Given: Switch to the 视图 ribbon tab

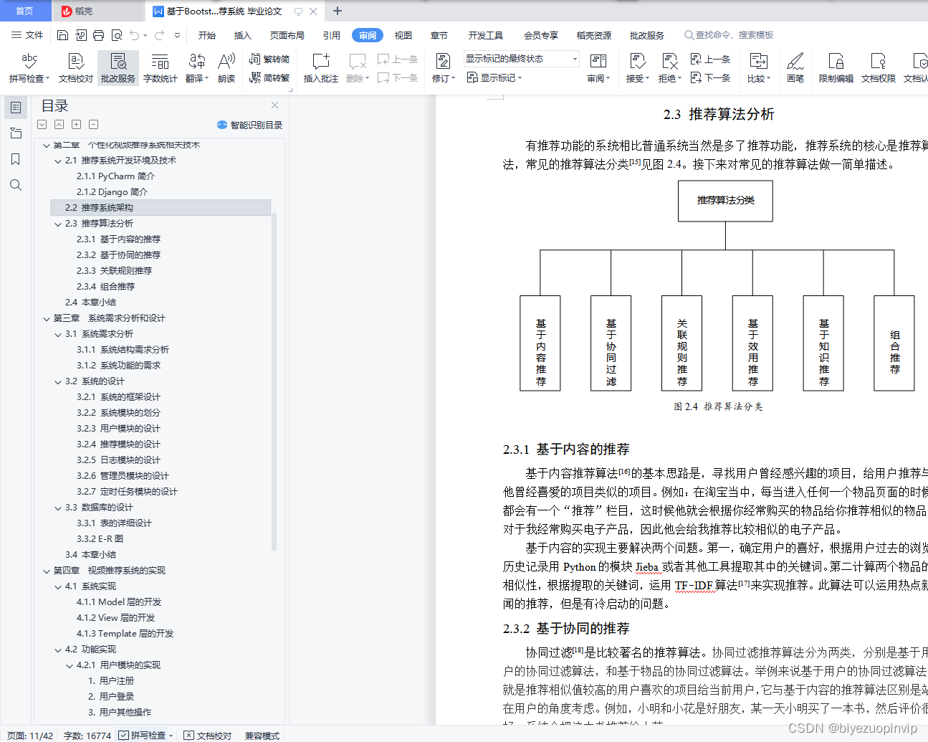Looking at the screenshot, I should pyautogui.click(x=403, y=35).
